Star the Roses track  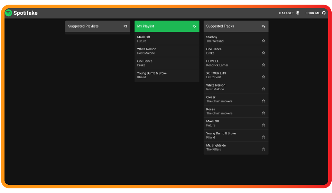(x=264, y=113)
